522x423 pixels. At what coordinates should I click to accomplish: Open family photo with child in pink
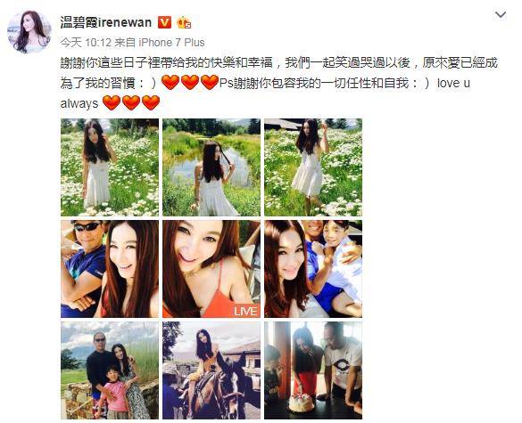pyautogui.click(x=110, y=370)
